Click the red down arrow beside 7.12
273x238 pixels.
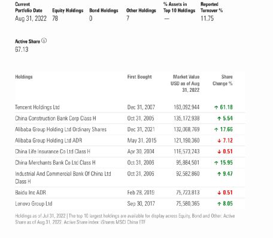tap(219, 141)
